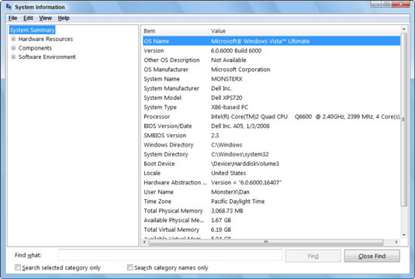Viewport: 415px width, 279px height.
Task: Select the Available Physical Memory row
Action: [x=271, y=220]
